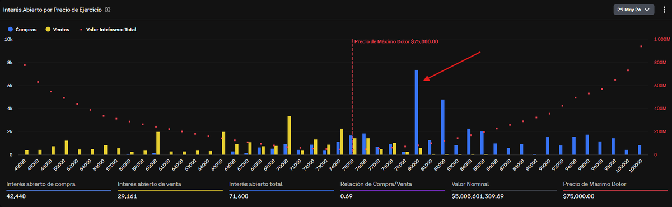Image resolution: width=672 pixels, height=207 pixels.
Task: Open the info tooltip next to the chart title
Action: [108, 10]
